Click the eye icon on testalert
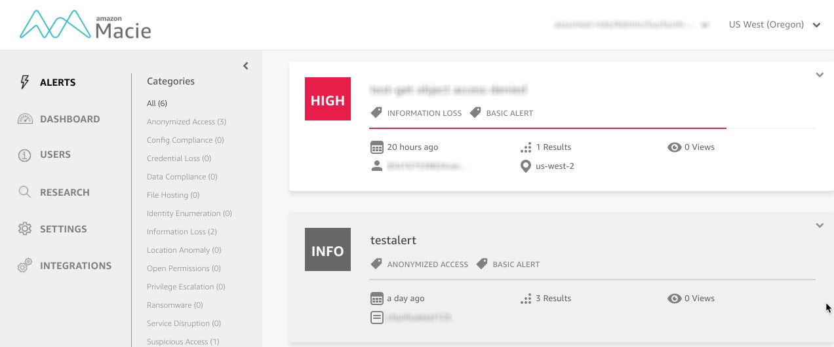The height and width of the screenshot is (347, 834). pos(674,299)
